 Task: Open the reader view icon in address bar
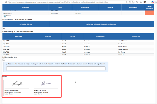130,2
